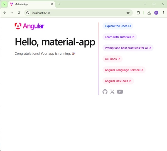This screenshot has width=167, height=151.
Task: Open the X (Twitter) icon link
Action: pyautogui.click(x=112, y=92)
